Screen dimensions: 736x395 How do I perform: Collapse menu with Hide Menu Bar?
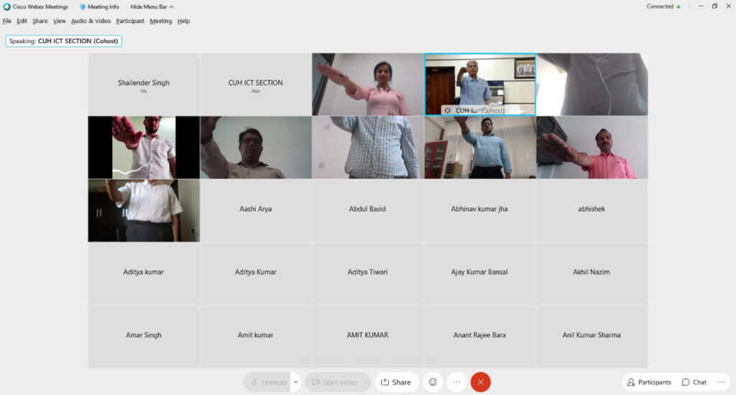(152, 6)
